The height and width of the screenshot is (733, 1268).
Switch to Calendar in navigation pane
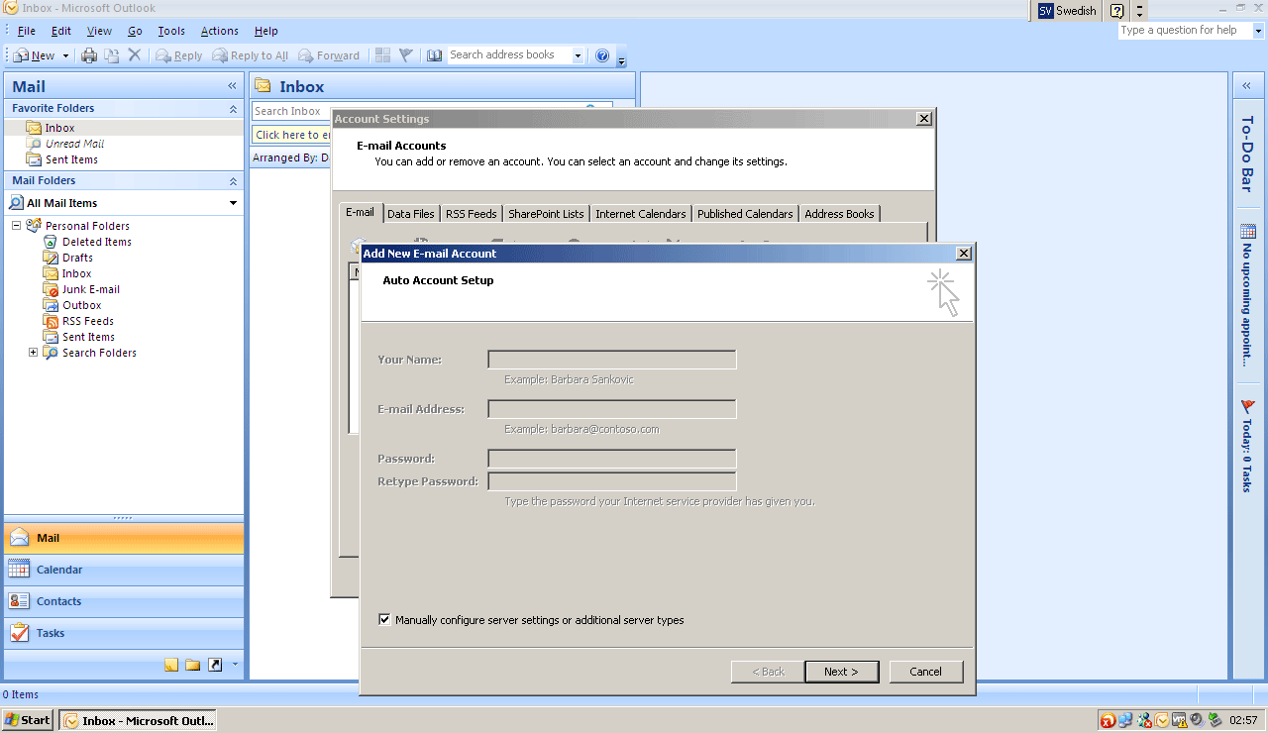pyautogui.click(x=124, y=570)
